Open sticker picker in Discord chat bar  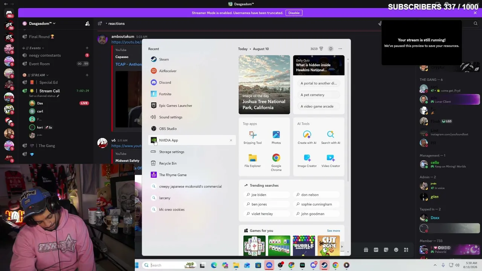[x=386, y=250]
